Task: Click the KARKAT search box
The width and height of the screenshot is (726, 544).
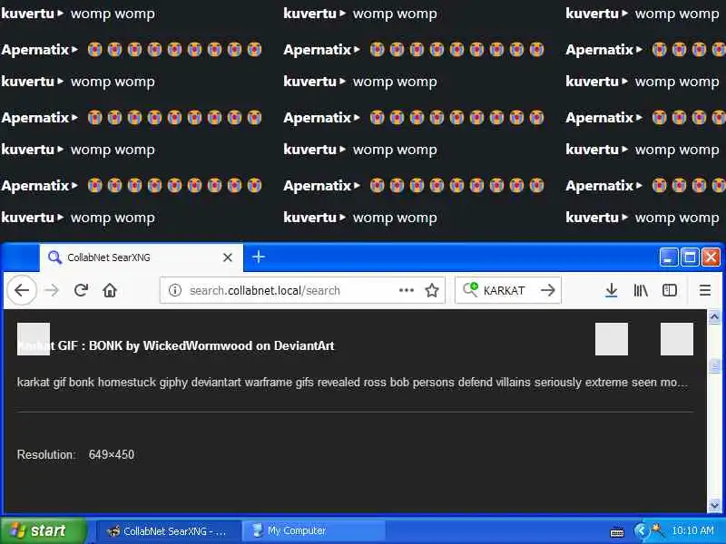Action: click(x=508, y=290)
